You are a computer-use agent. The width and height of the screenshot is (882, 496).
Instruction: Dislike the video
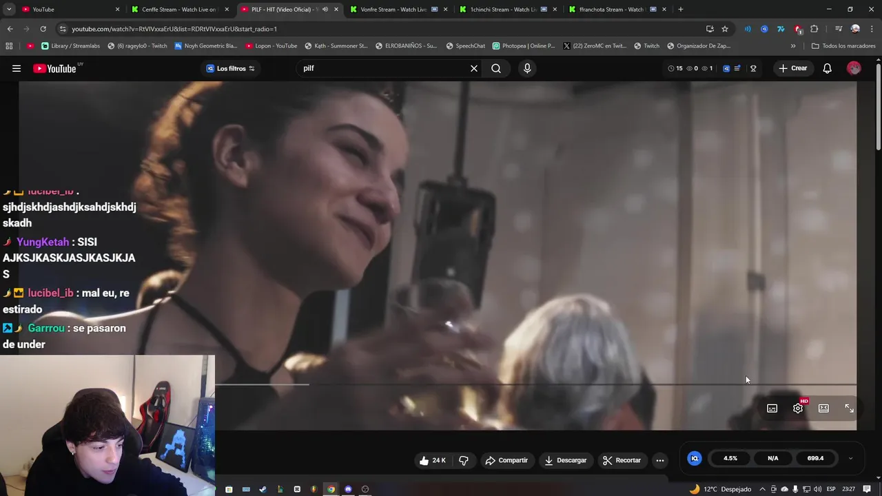[x=464, y=460]
